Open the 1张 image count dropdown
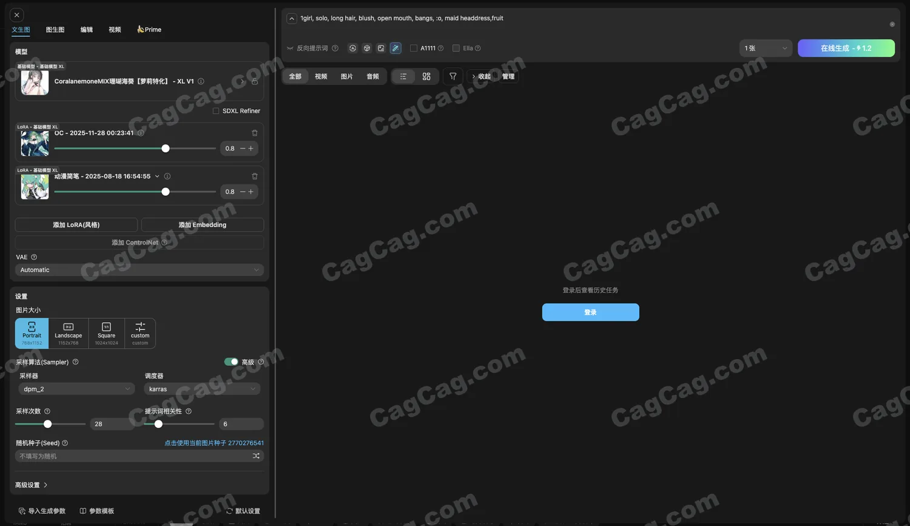Viewport: 910px width, 526px height. [766, 48]
